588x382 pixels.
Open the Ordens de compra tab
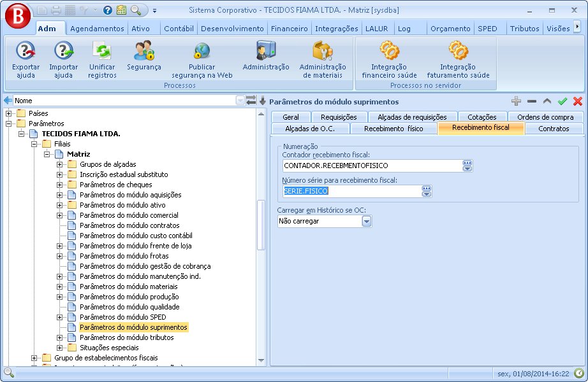(545, 117)
